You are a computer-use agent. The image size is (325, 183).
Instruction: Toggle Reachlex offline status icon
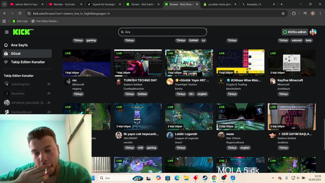tap(48, 94)
